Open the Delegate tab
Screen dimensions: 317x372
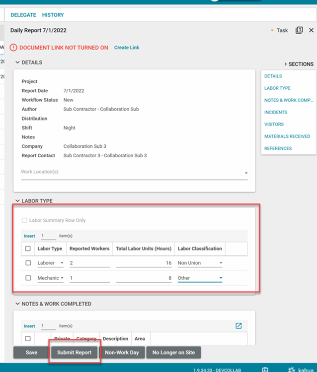(x=23, y=15)
